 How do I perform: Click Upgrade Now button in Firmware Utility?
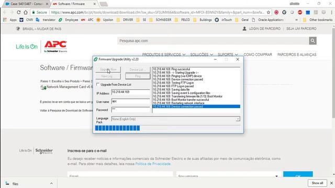click(x=108, y=69)
